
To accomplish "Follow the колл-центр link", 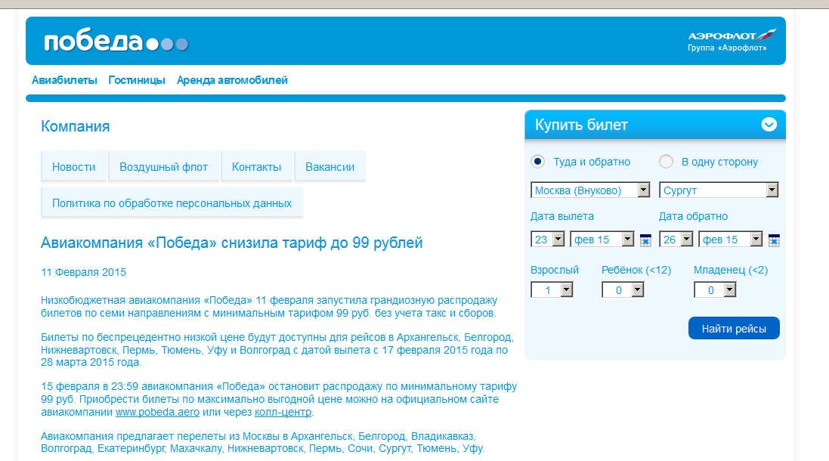I will click(x=283, y=412).
